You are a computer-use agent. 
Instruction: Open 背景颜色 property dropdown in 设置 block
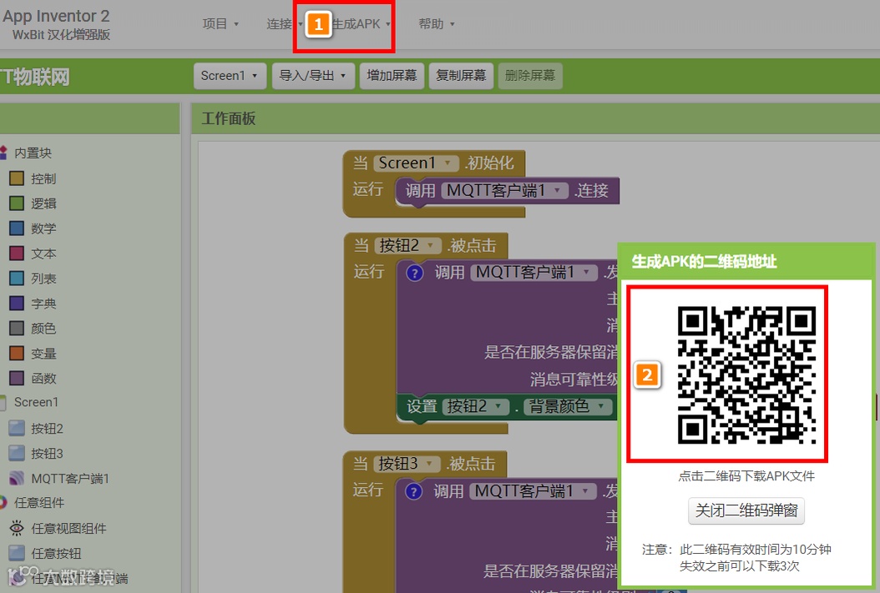(568, 406)
